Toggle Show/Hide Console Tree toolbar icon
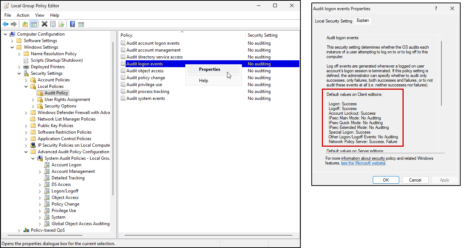This screenshot has height=248, width=469. pos(33,24)
